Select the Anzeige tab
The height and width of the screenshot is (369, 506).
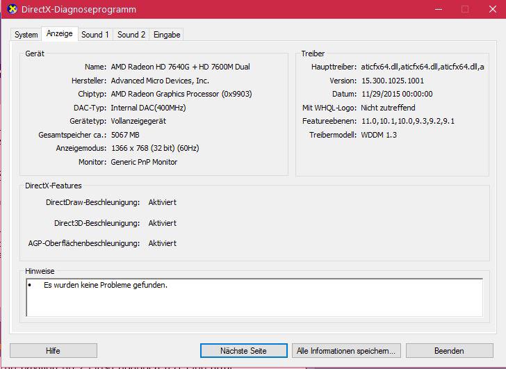pyautogui.click(x=59, y=33)
